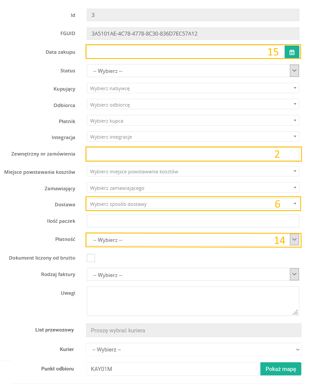
Task: Open the calendar picker for Data zakupu
Action: 292,52
